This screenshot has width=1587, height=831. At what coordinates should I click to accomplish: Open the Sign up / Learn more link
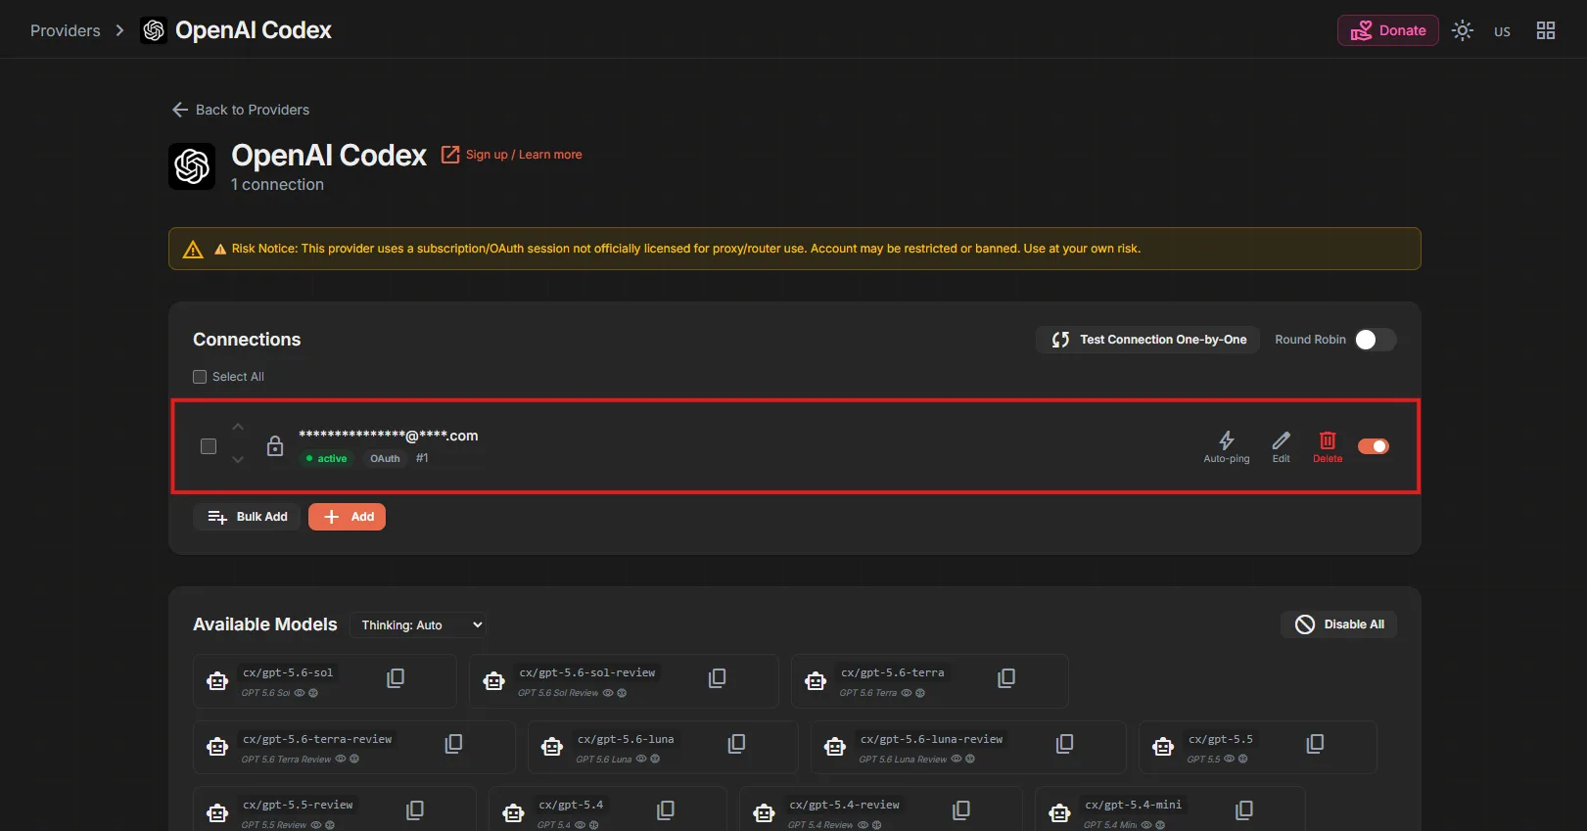524,155
